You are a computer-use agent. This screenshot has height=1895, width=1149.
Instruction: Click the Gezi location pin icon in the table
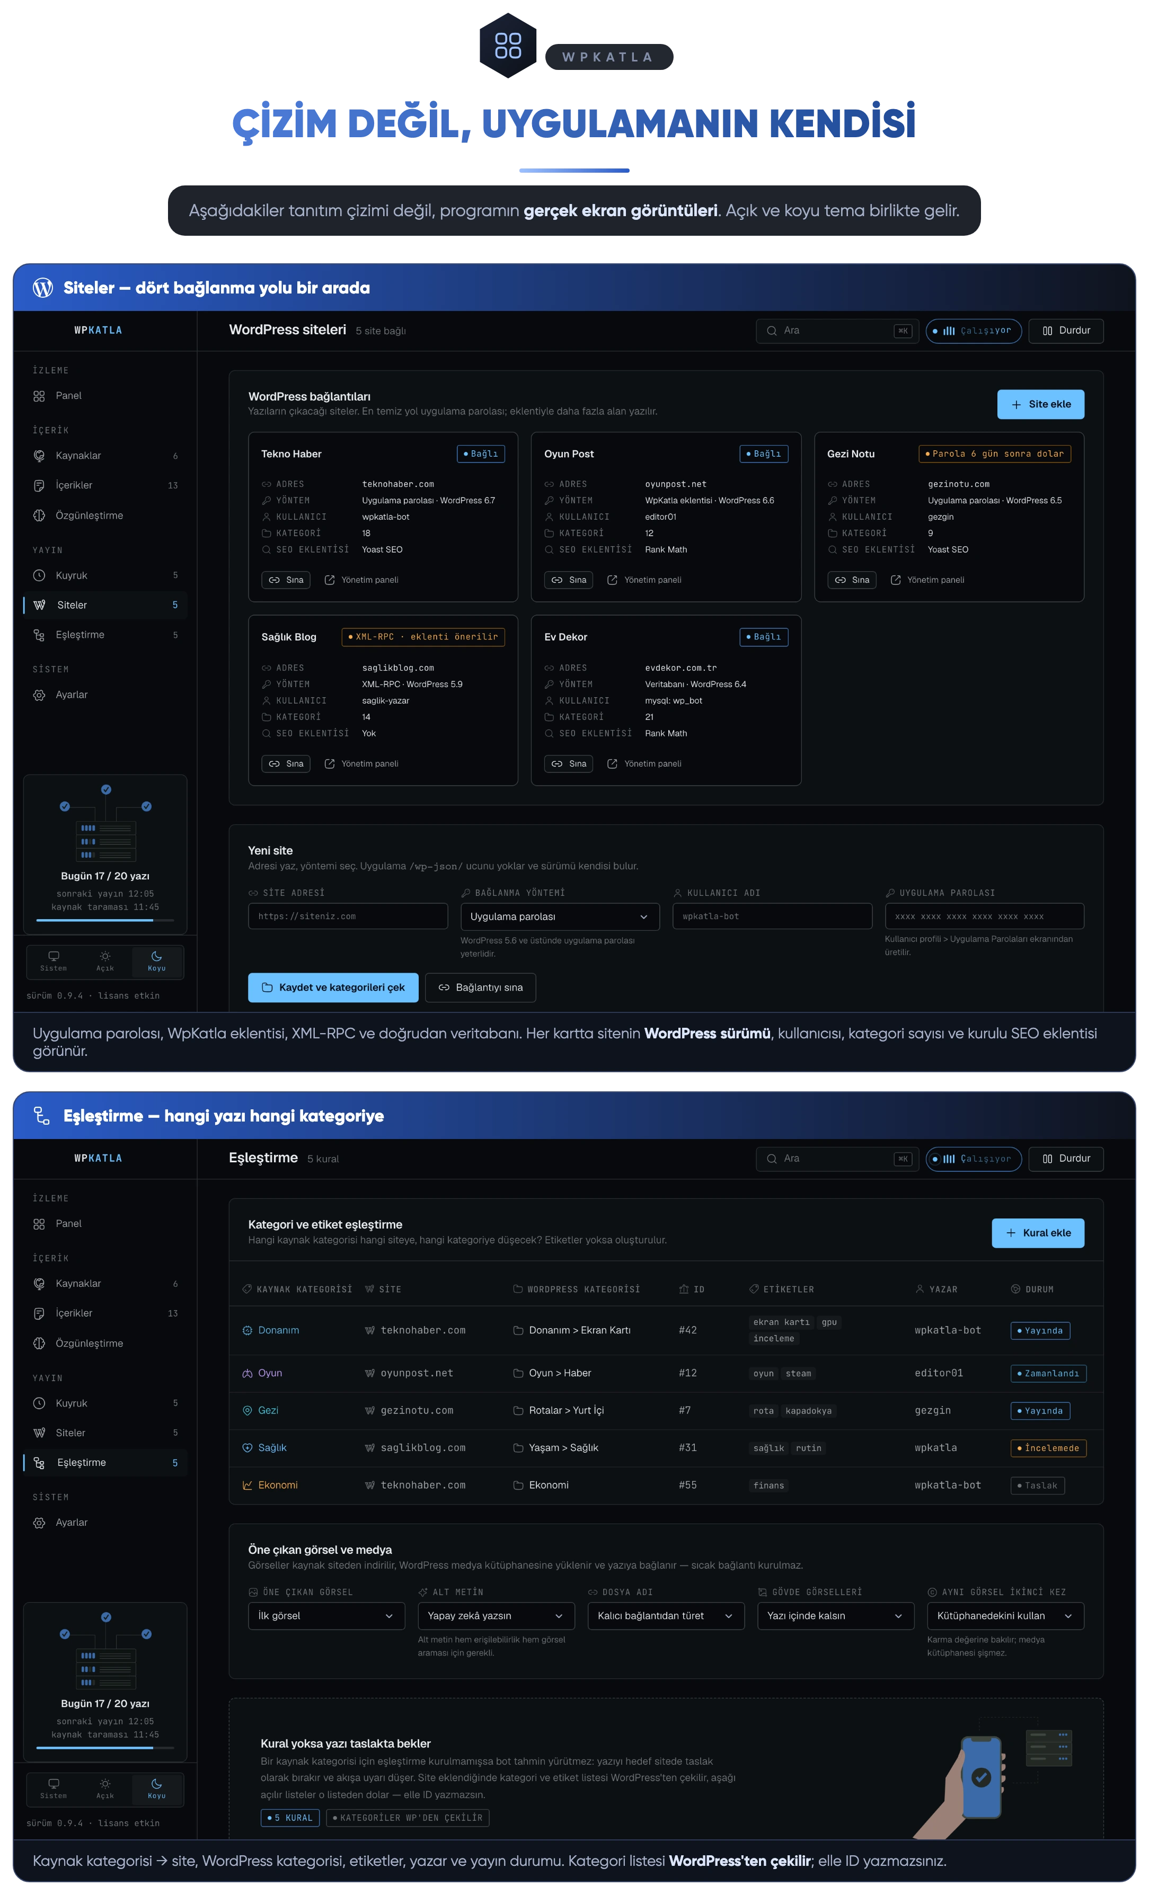click(x=248, y=1410)
